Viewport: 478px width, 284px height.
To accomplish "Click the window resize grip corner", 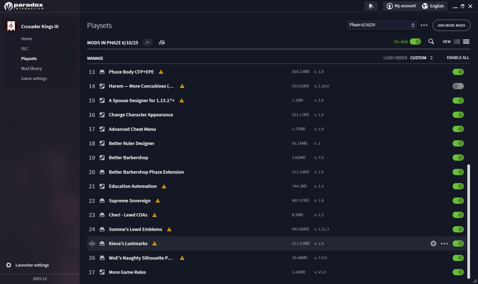I will [475, 281].
